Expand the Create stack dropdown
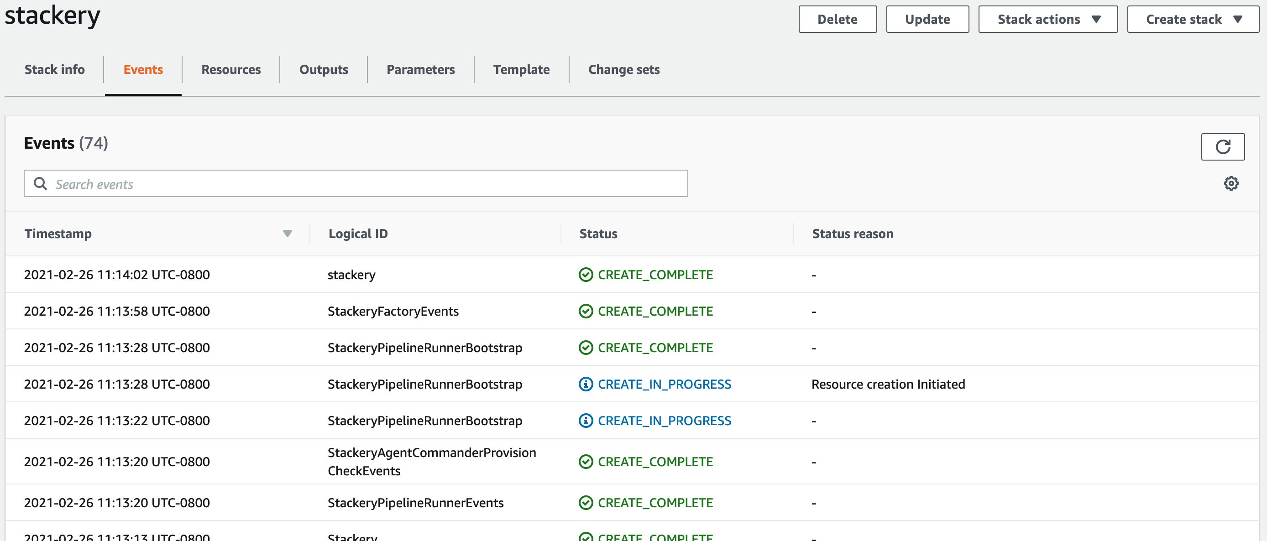 [1193, 19]
